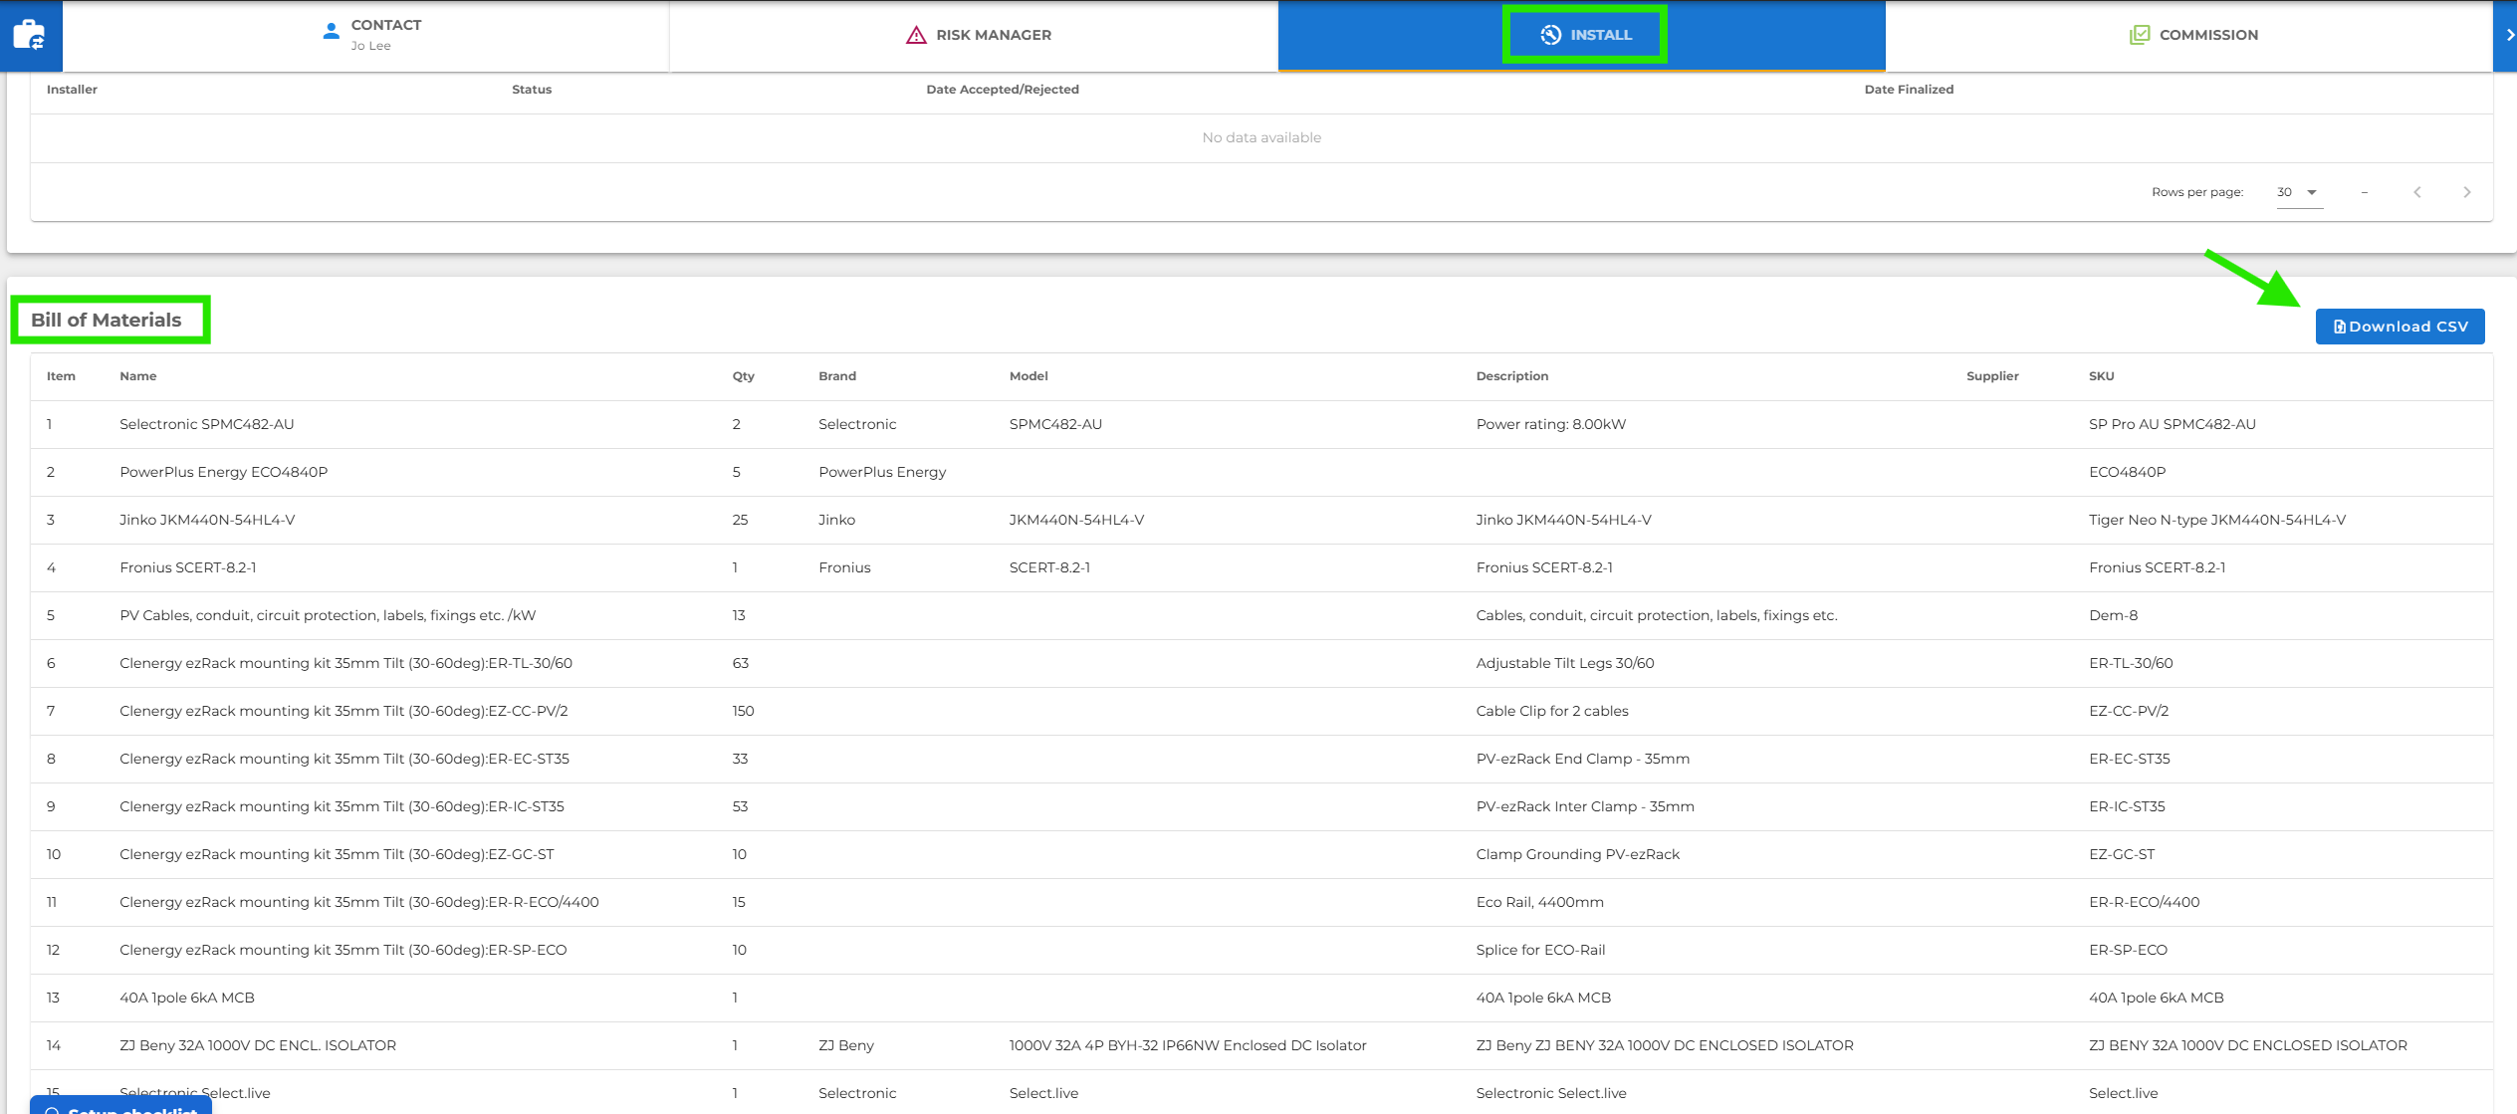Click the quantity 150 cell
The width and height of the screenshot is (2517, 1114).
(743, 711)
